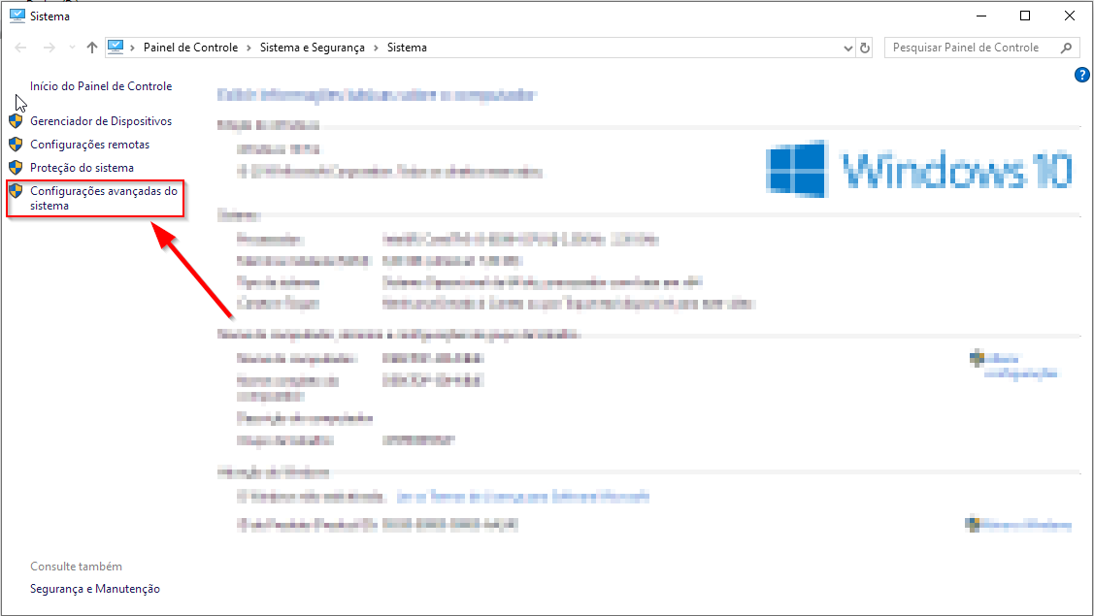
Task: Expand chevron after Painel de Controle breadcrumb
Action: [x=249, y=48]
